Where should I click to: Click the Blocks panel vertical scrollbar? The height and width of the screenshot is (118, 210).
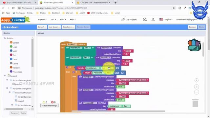pyautogui.click(x=32, y=53)
